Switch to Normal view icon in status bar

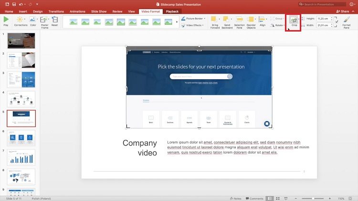click(x=270, y=199)
